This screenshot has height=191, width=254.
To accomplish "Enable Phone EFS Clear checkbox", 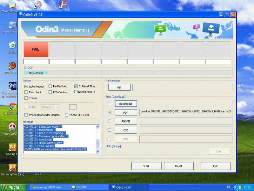I will click(x=67, y=115).
